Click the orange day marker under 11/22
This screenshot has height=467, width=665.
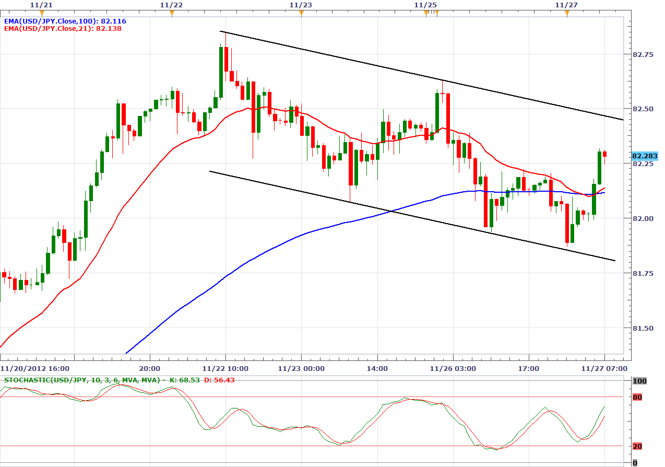[172, 13]
